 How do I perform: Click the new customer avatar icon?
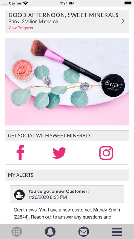point(19,195)
